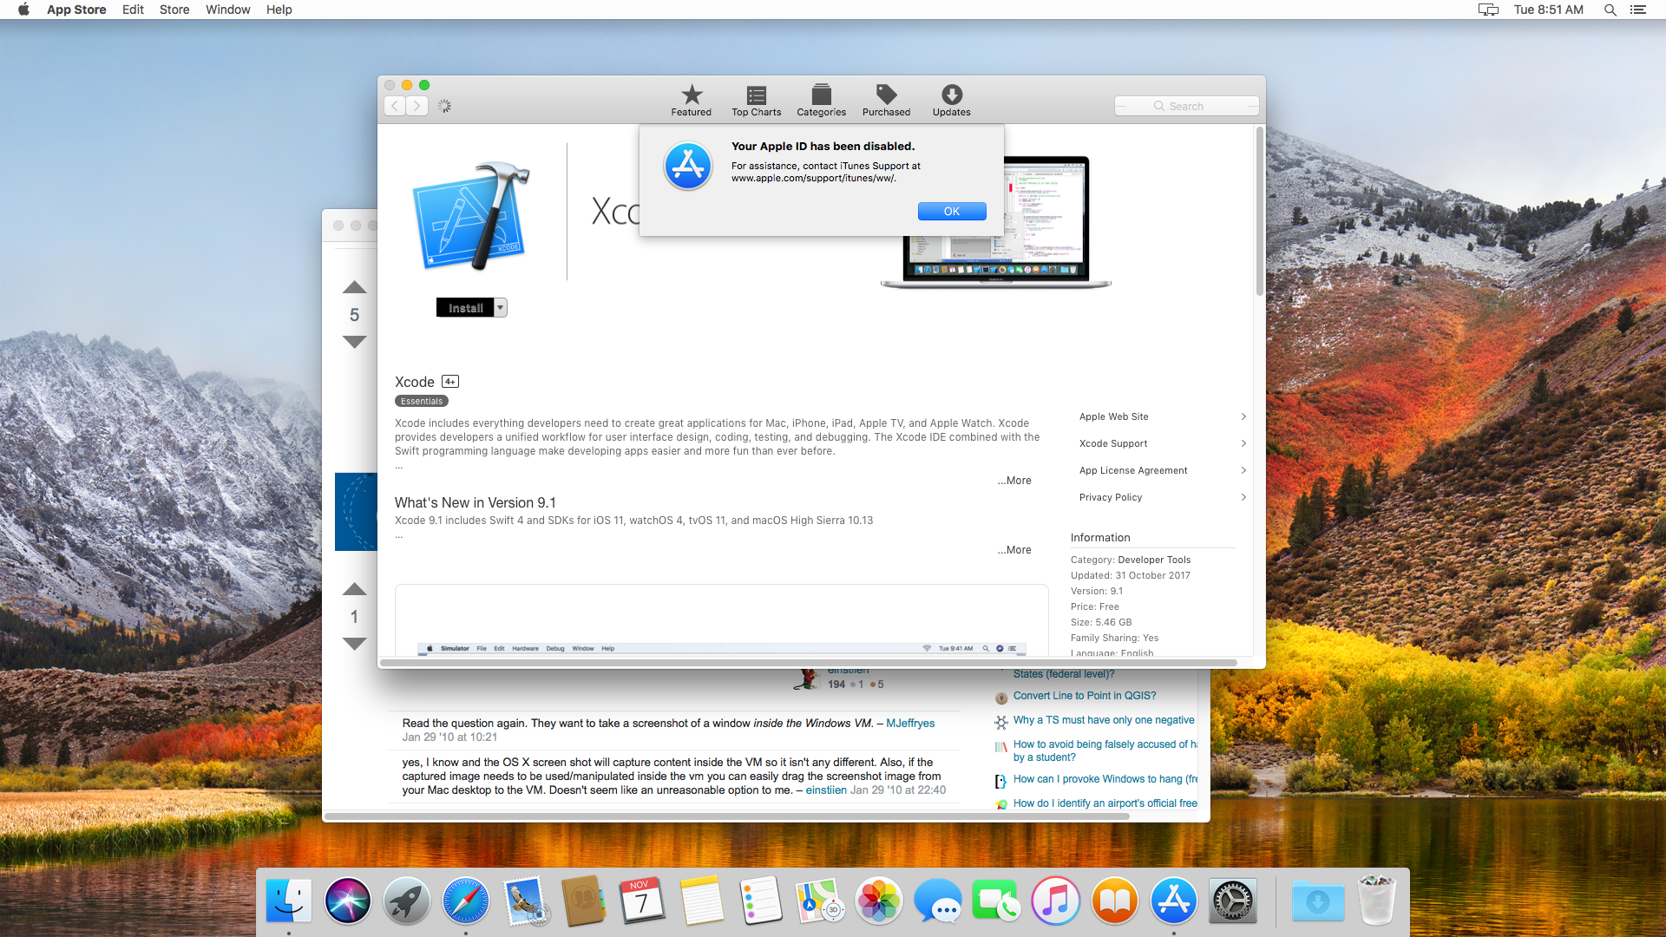This screenshot has height=937, width=1666.
Task: Open Photos in the Dock
Action: 879,901
